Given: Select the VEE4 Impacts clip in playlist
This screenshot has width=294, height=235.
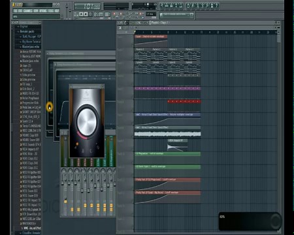Looking at the screenshot, I should tap(178, 145).
